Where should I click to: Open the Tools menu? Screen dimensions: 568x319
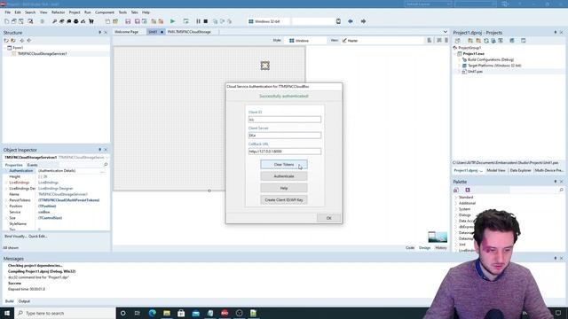pyautogui.click(x=122, y=12)
